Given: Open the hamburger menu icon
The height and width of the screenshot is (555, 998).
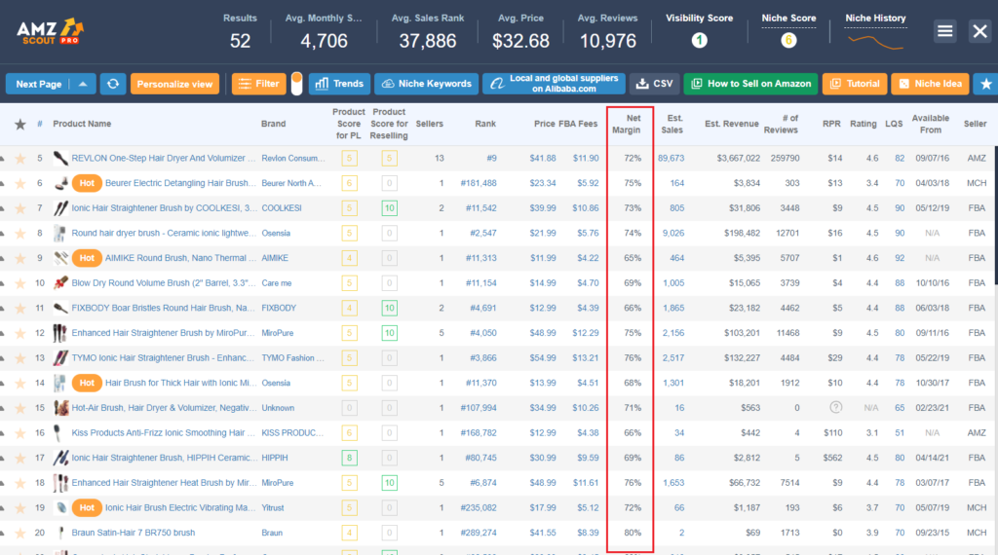Looking at the screenshot, I should pos(944,31).
